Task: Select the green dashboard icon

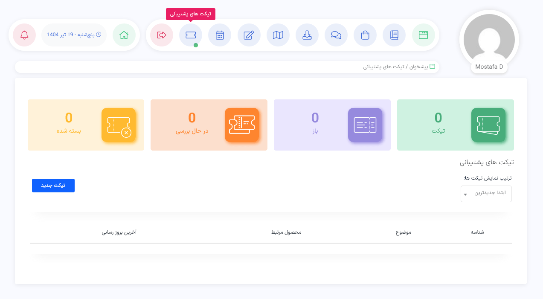Action: click(423, 35)
